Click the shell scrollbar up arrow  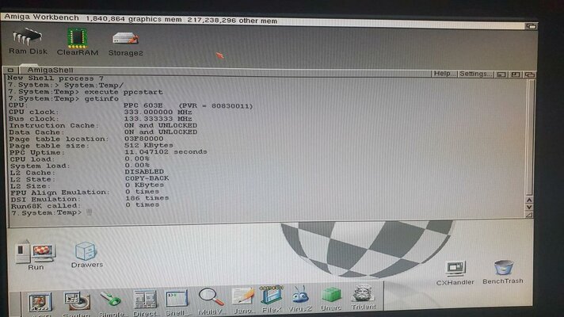click(529, 197)
